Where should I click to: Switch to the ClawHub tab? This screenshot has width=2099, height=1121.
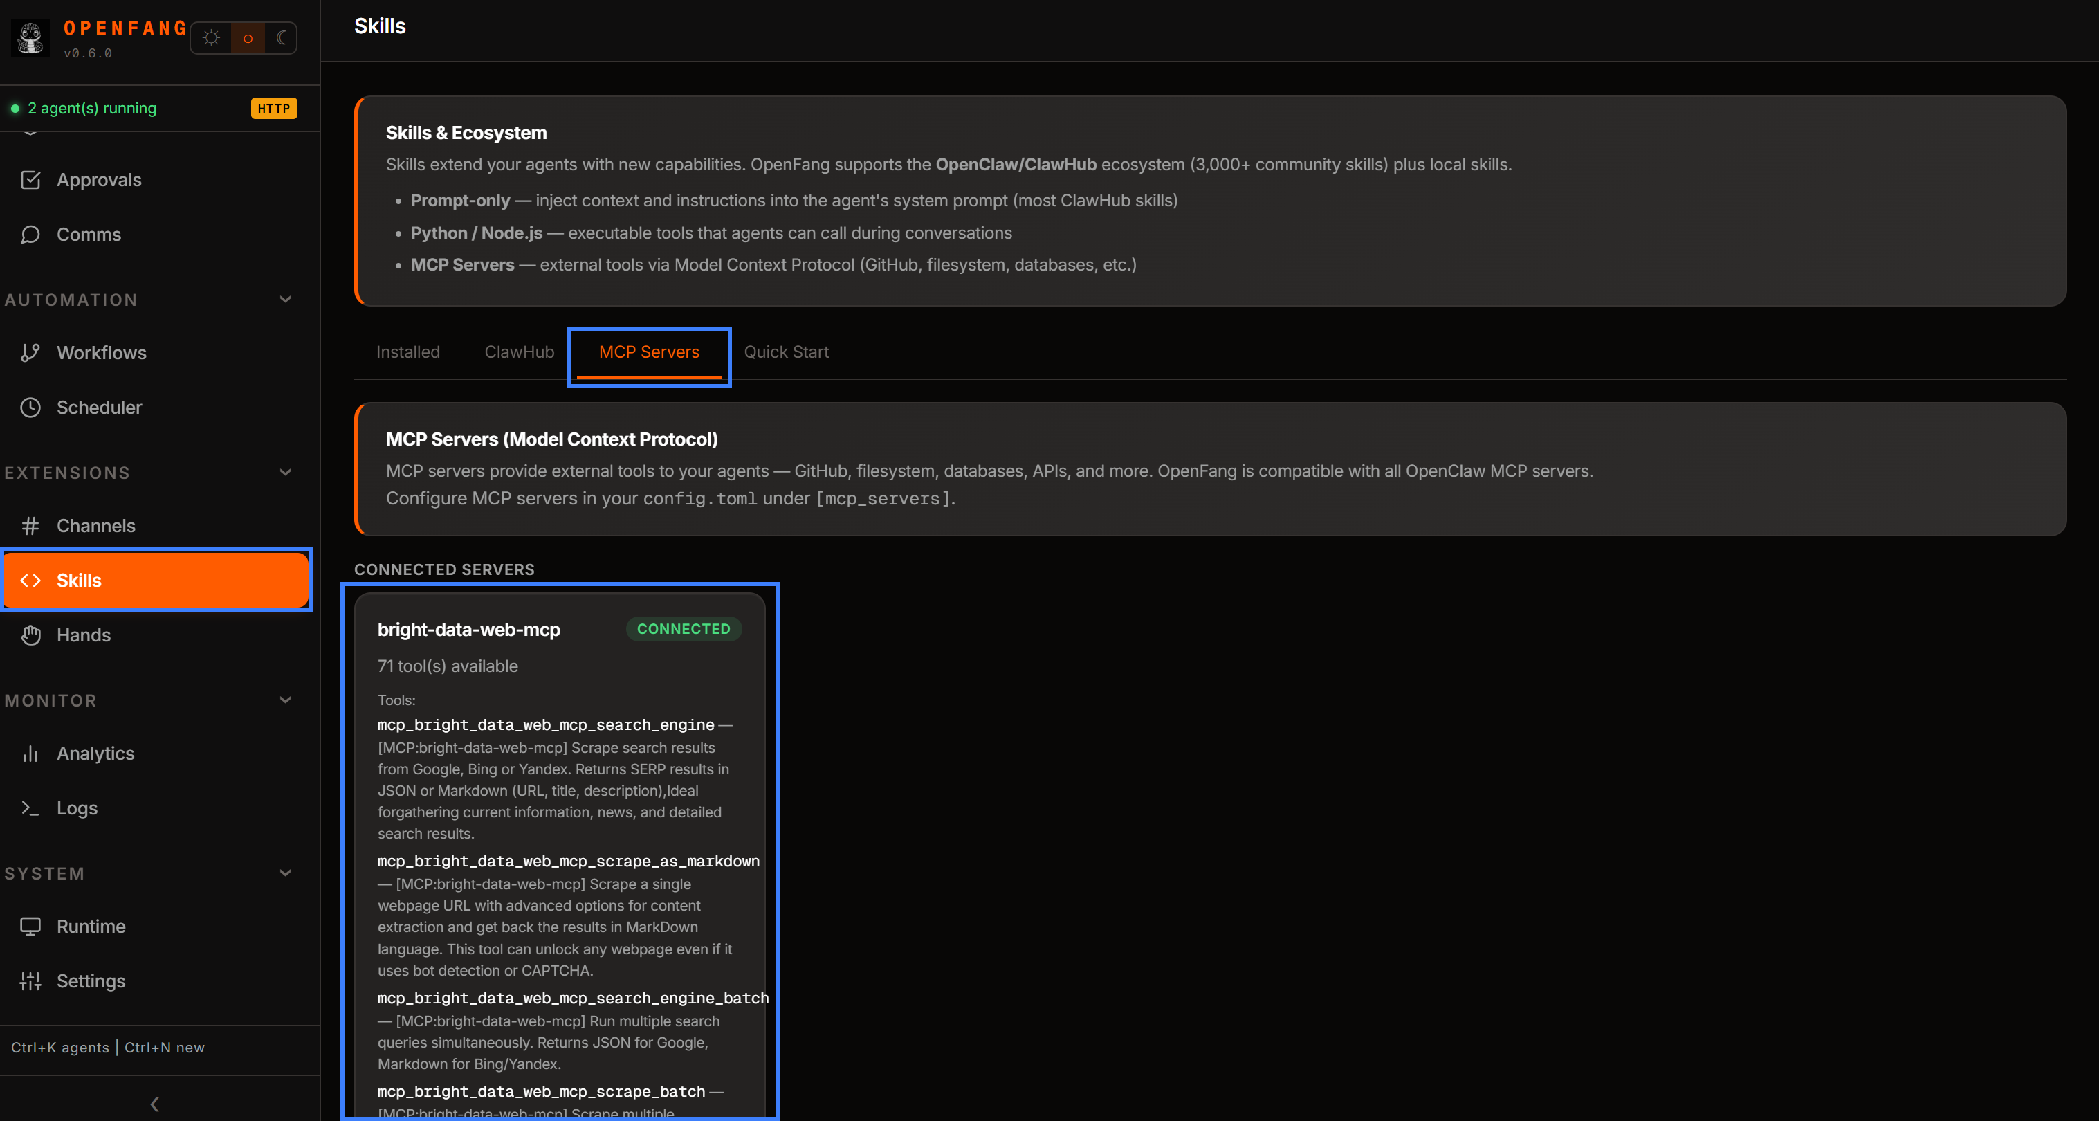pyautogui.click(x=519, y=352)
